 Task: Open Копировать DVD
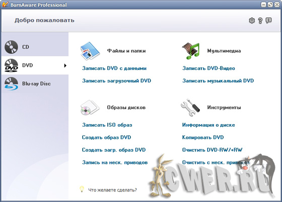203,137
